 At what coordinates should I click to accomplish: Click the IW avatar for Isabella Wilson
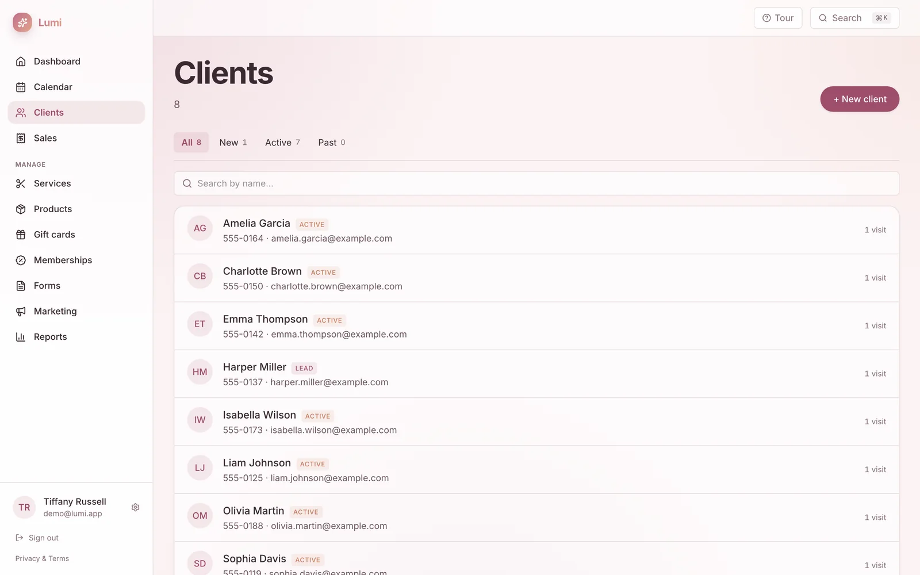pyautogui.click(x=200, y=420)
